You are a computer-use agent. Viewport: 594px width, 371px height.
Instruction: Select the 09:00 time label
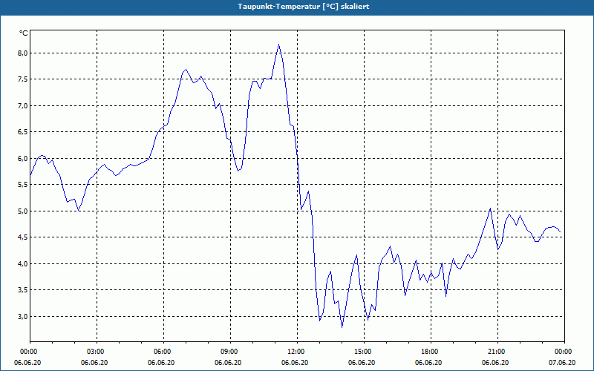pyautogui.click(x=230, y=352)
